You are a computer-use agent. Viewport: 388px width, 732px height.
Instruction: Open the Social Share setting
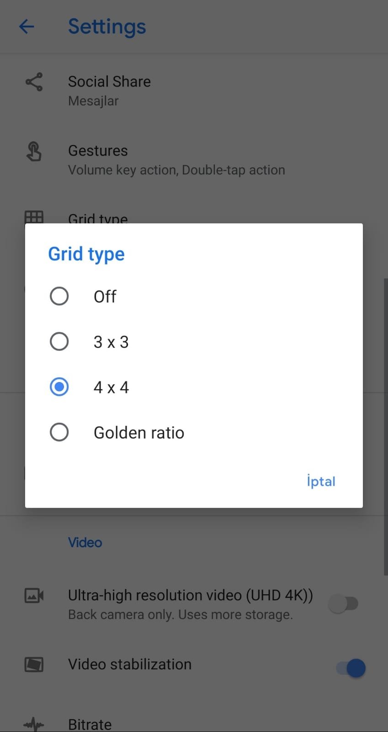coord(109,90)
